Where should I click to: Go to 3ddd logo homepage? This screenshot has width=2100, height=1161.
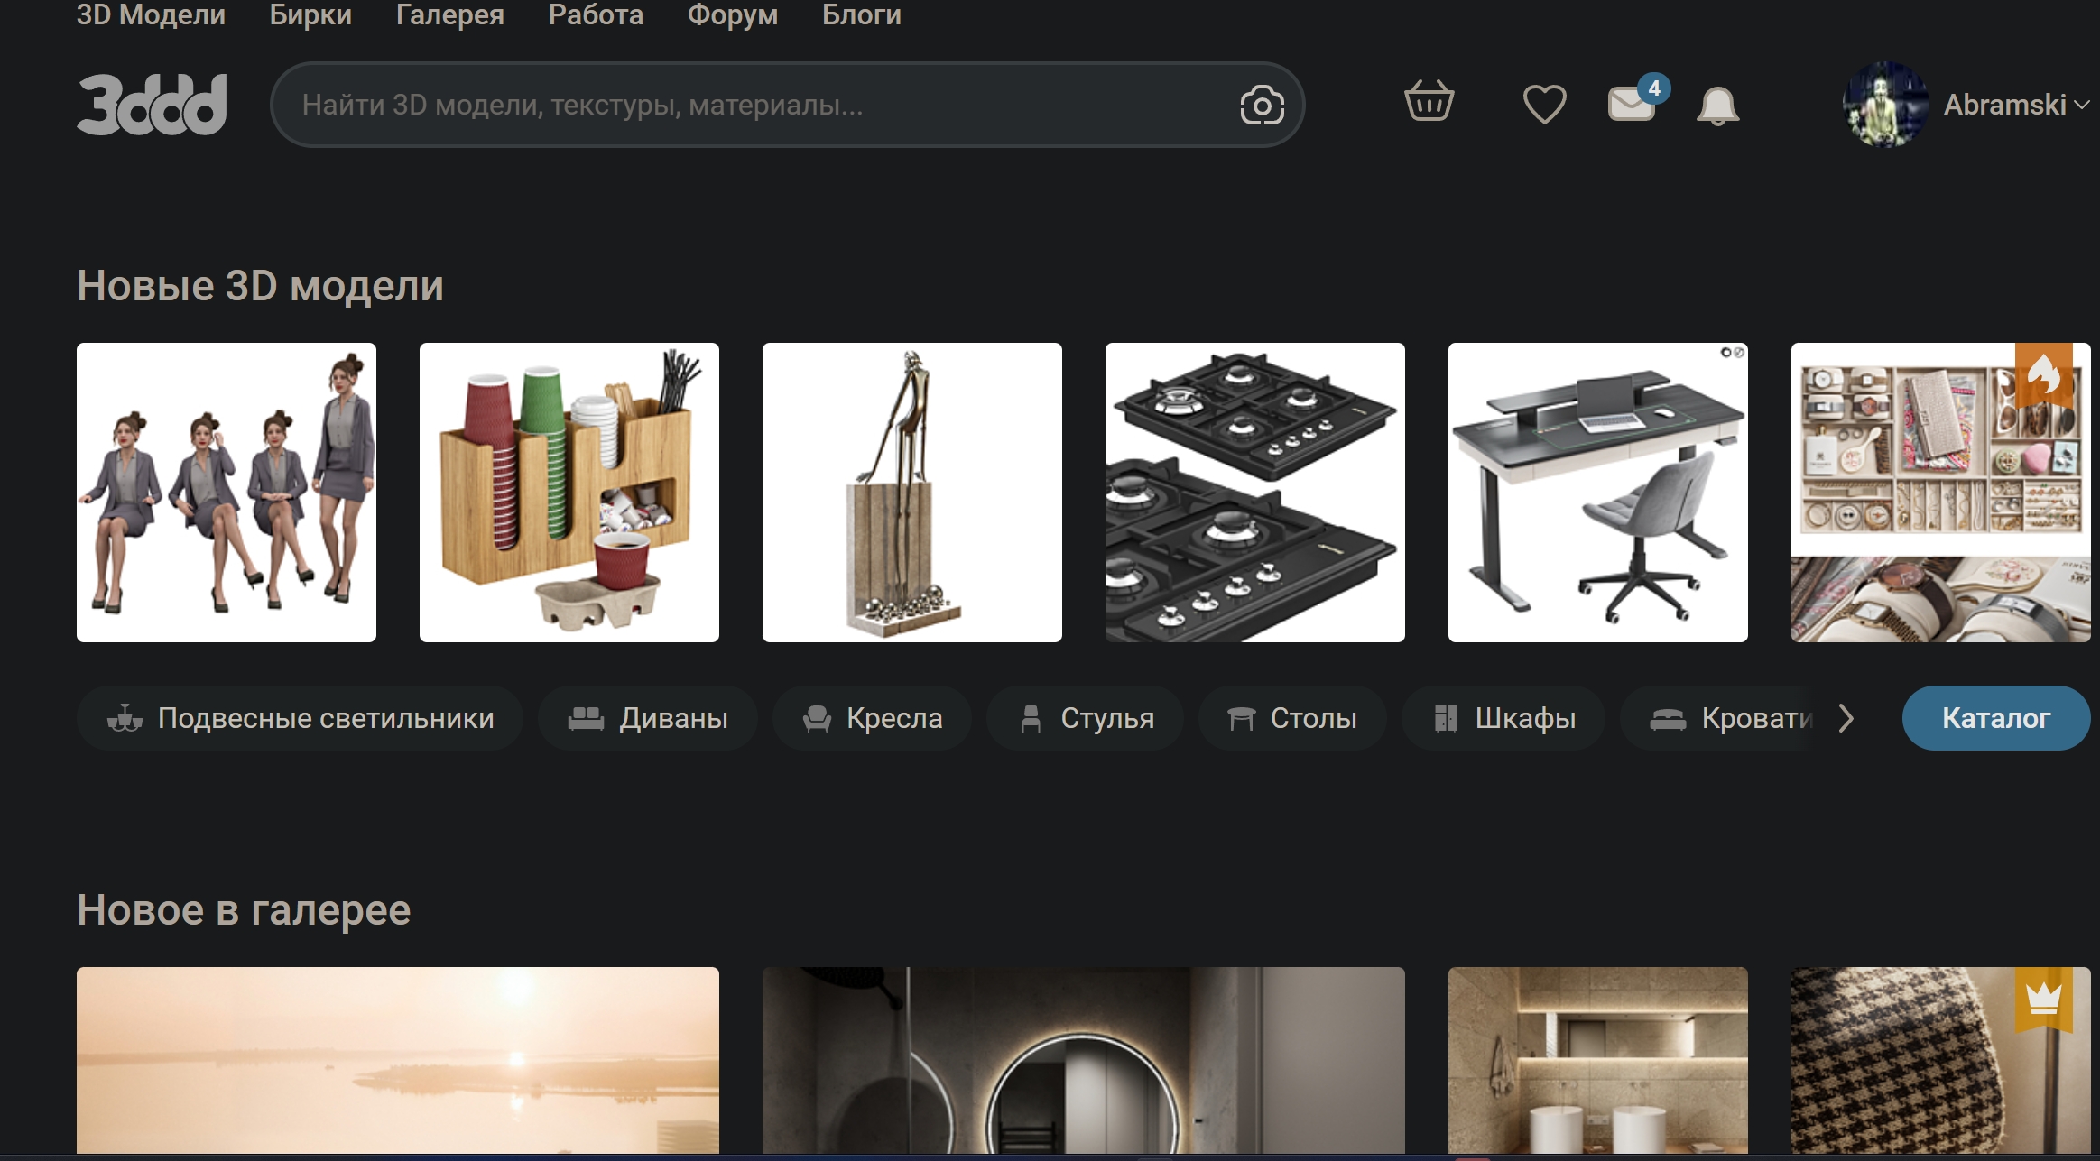(152, 105)
